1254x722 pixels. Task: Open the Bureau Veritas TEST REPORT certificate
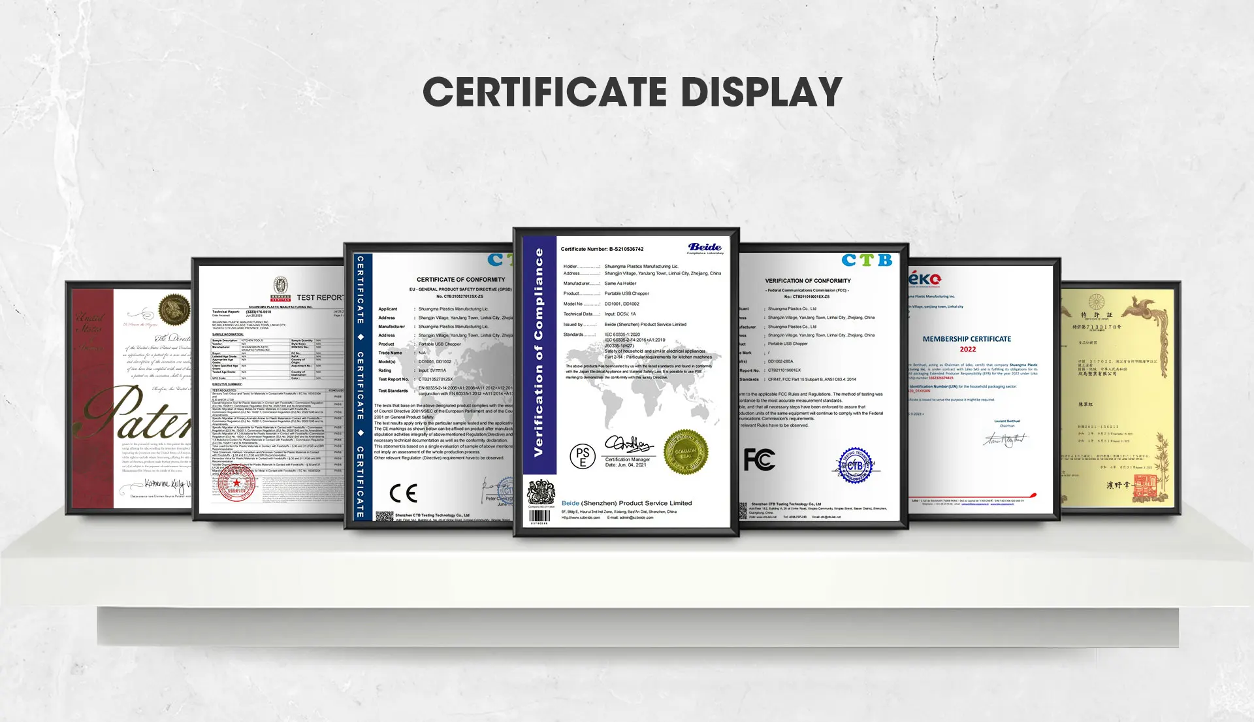[268, 389]
